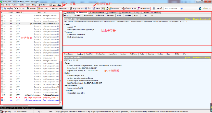Image resolution: width=212 pixels, height=113 pixels.
Task: Focus the QuickExec command box
Action: (x=31, y=108)
